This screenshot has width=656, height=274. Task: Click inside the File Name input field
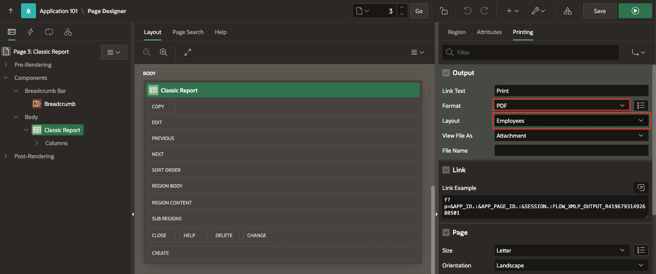pos(570,150)
